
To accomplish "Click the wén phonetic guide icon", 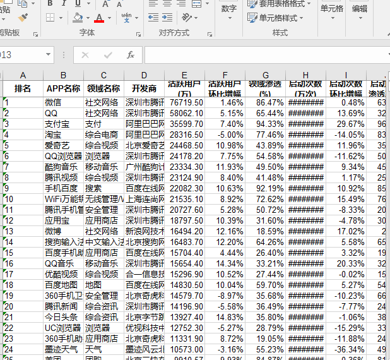I will coord(126,18).
